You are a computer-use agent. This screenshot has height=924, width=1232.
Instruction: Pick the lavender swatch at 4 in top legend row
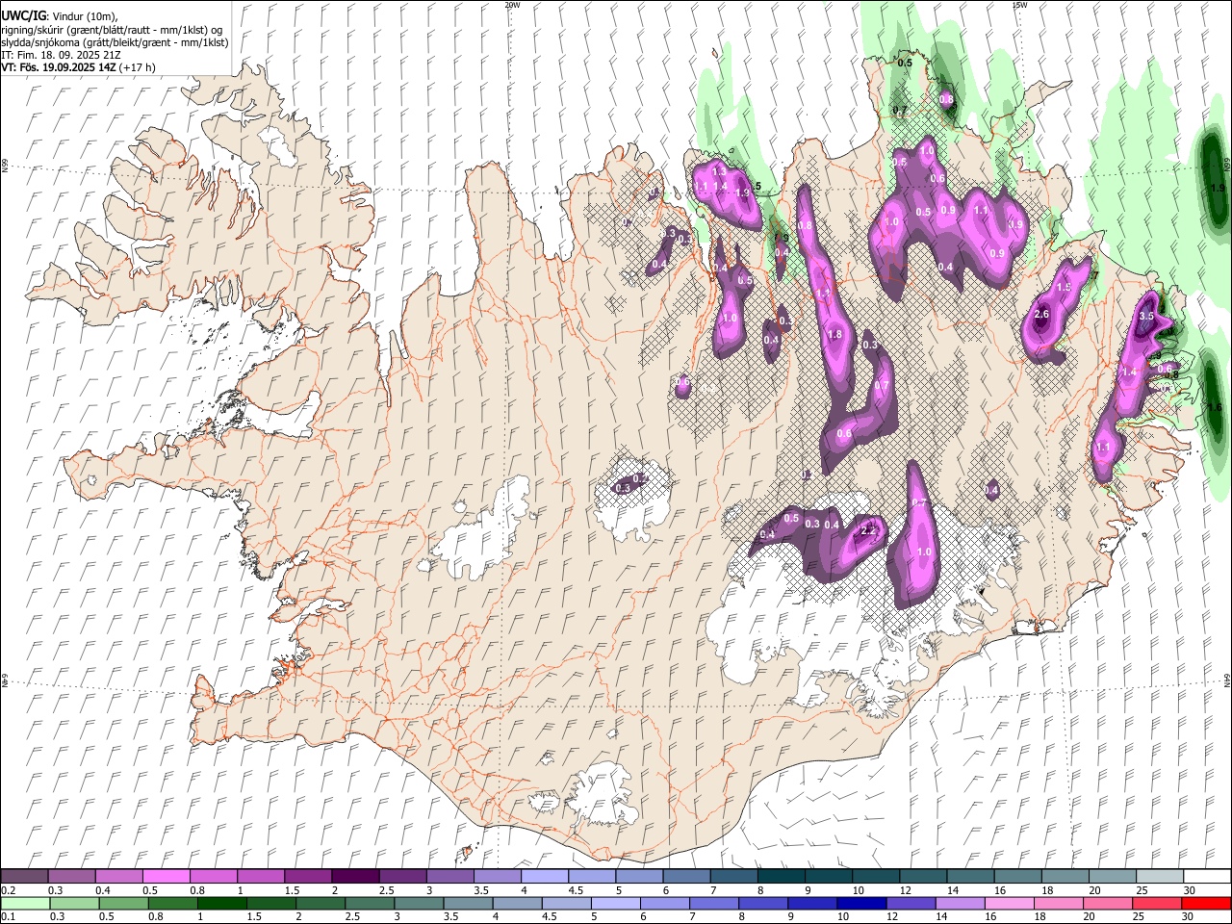[545, 877]
